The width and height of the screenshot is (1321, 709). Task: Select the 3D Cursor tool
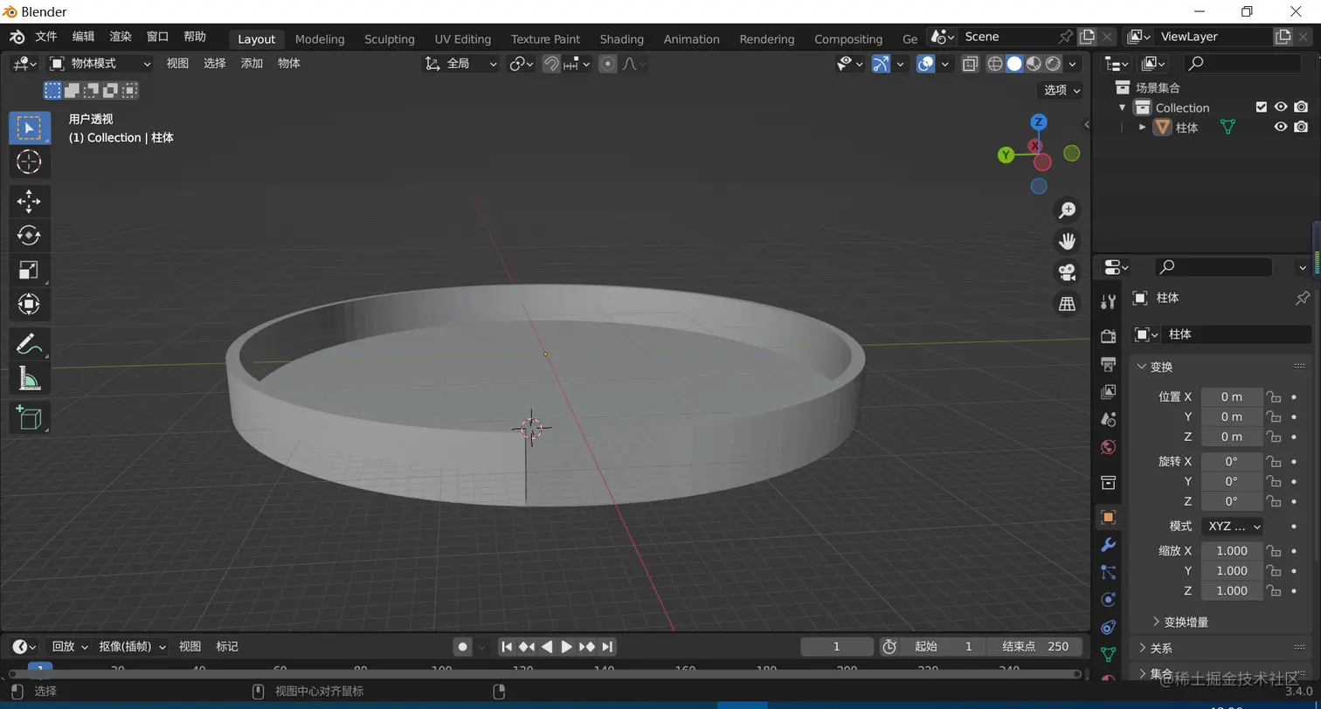point(29,162)
